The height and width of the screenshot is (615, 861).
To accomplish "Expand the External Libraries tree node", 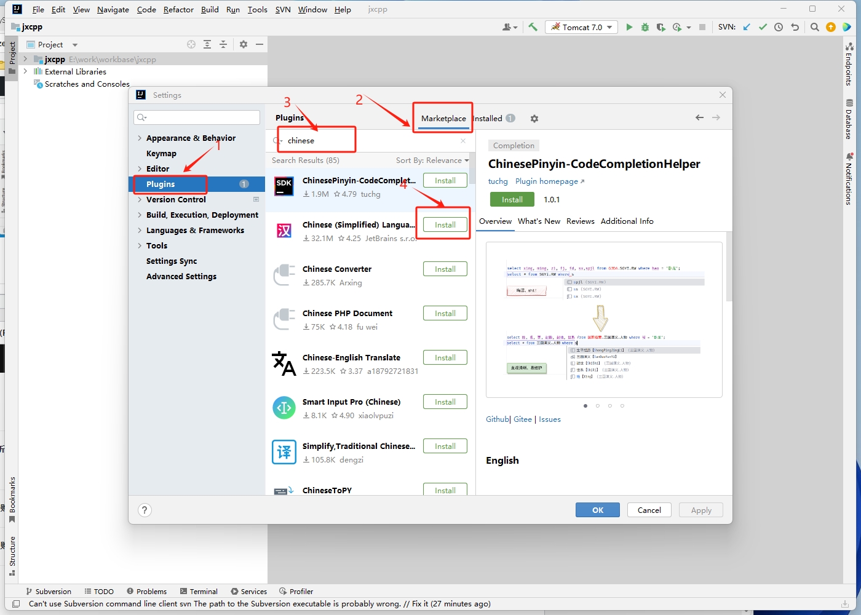I will (25, 71).
